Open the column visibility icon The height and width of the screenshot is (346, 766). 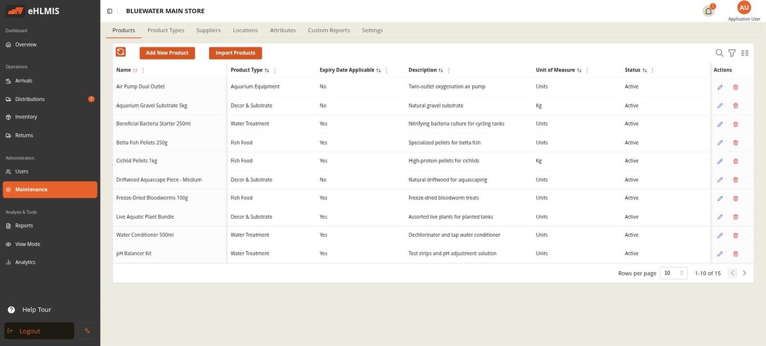pyautogui.click(x=745, y=53)
